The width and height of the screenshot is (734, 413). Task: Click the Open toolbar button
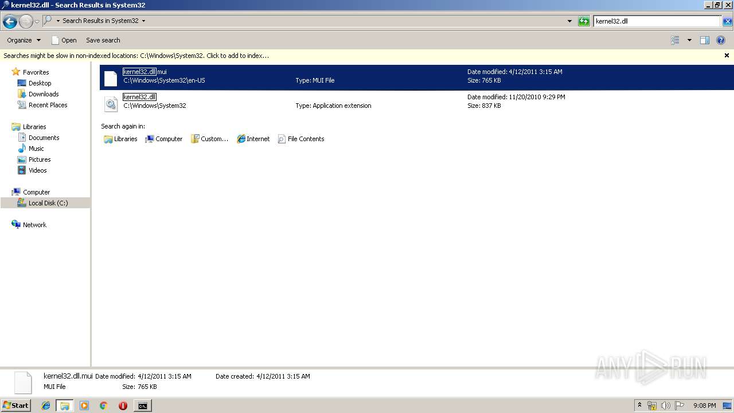(x=64, y=40)
